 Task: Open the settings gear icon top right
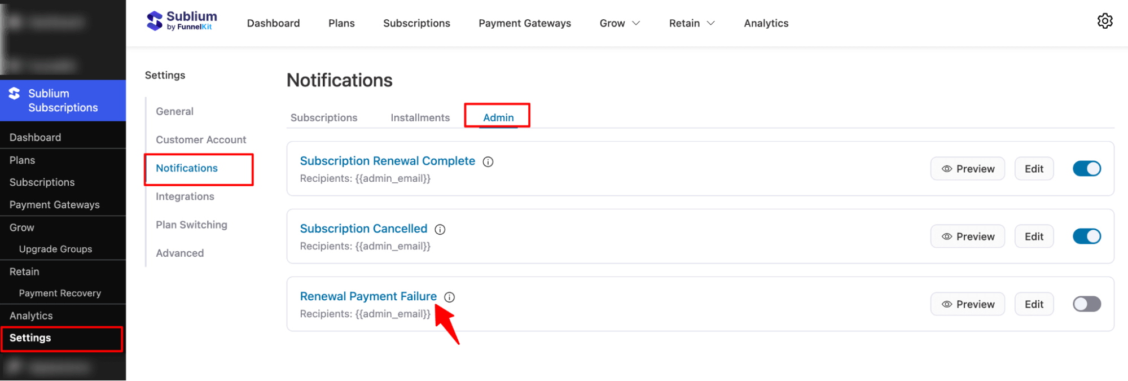1105,21
